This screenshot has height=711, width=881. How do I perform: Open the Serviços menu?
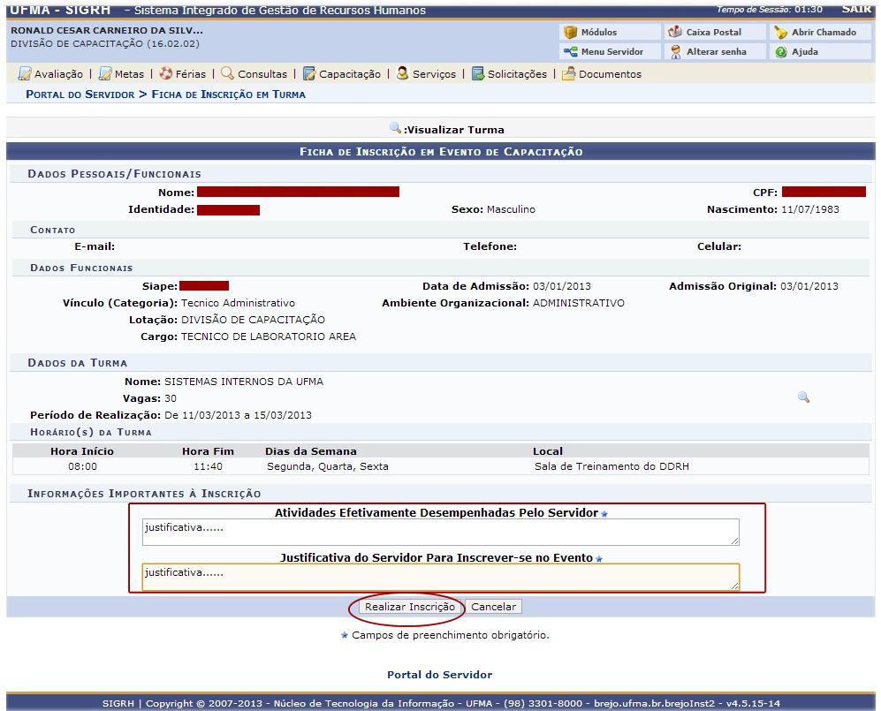[427, 74]
